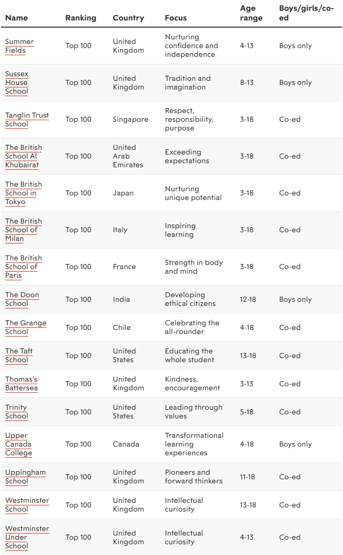Open the Sussex House School link

[16, 82]
